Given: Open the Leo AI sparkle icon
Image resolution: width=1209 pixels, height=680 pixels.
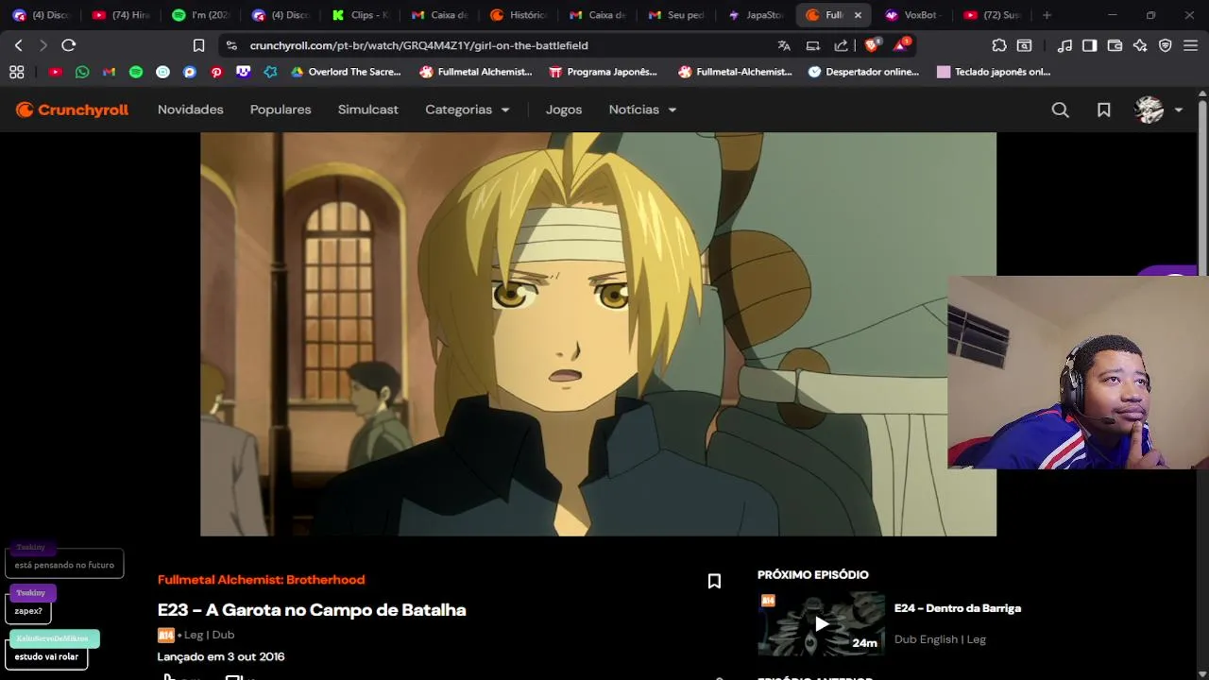Looking at the screenshot, I should (1140, 45).
